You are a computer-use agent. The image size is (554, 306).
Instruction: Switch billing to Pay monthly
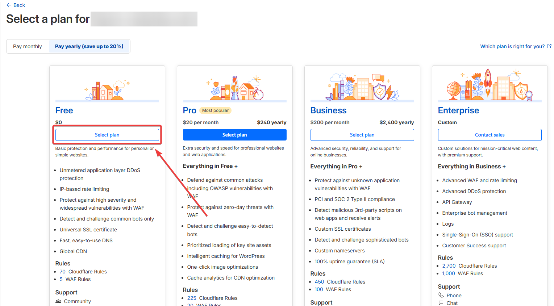pos(28,46)
